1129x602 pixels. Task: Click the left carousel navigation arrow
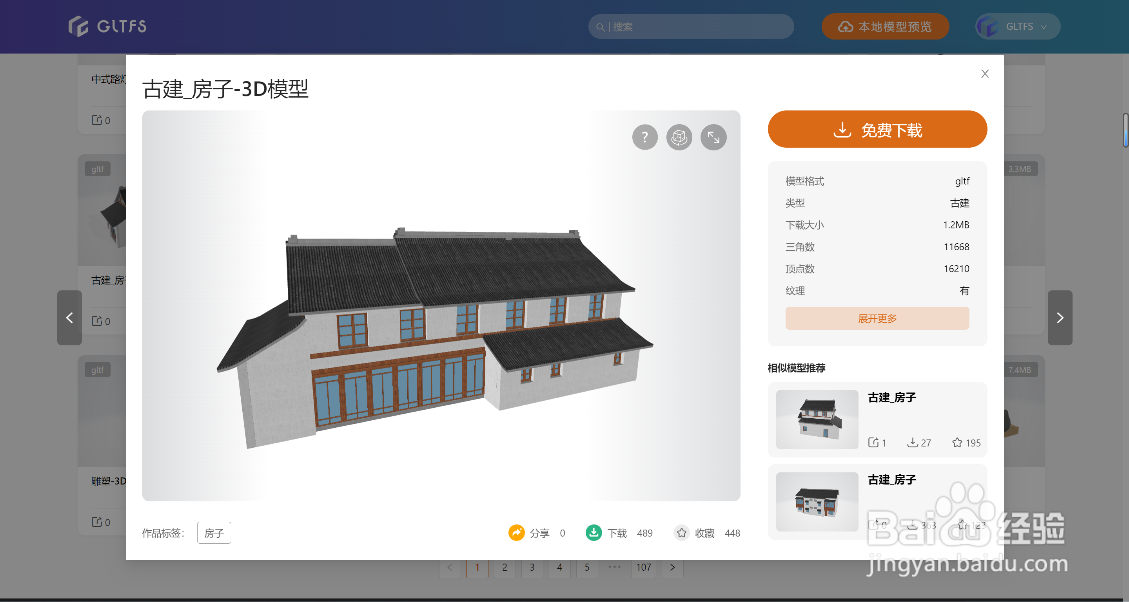69,317
